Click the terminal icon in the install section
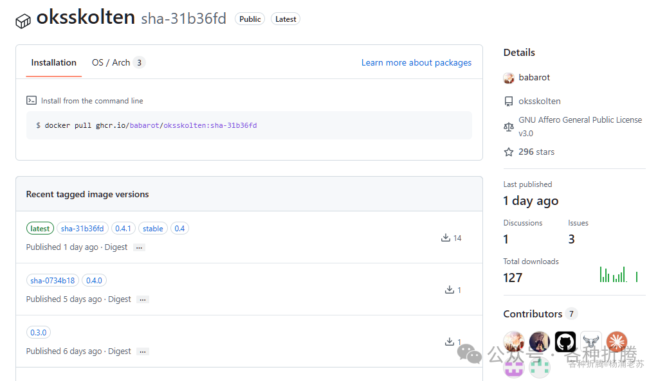 [32, 100]
